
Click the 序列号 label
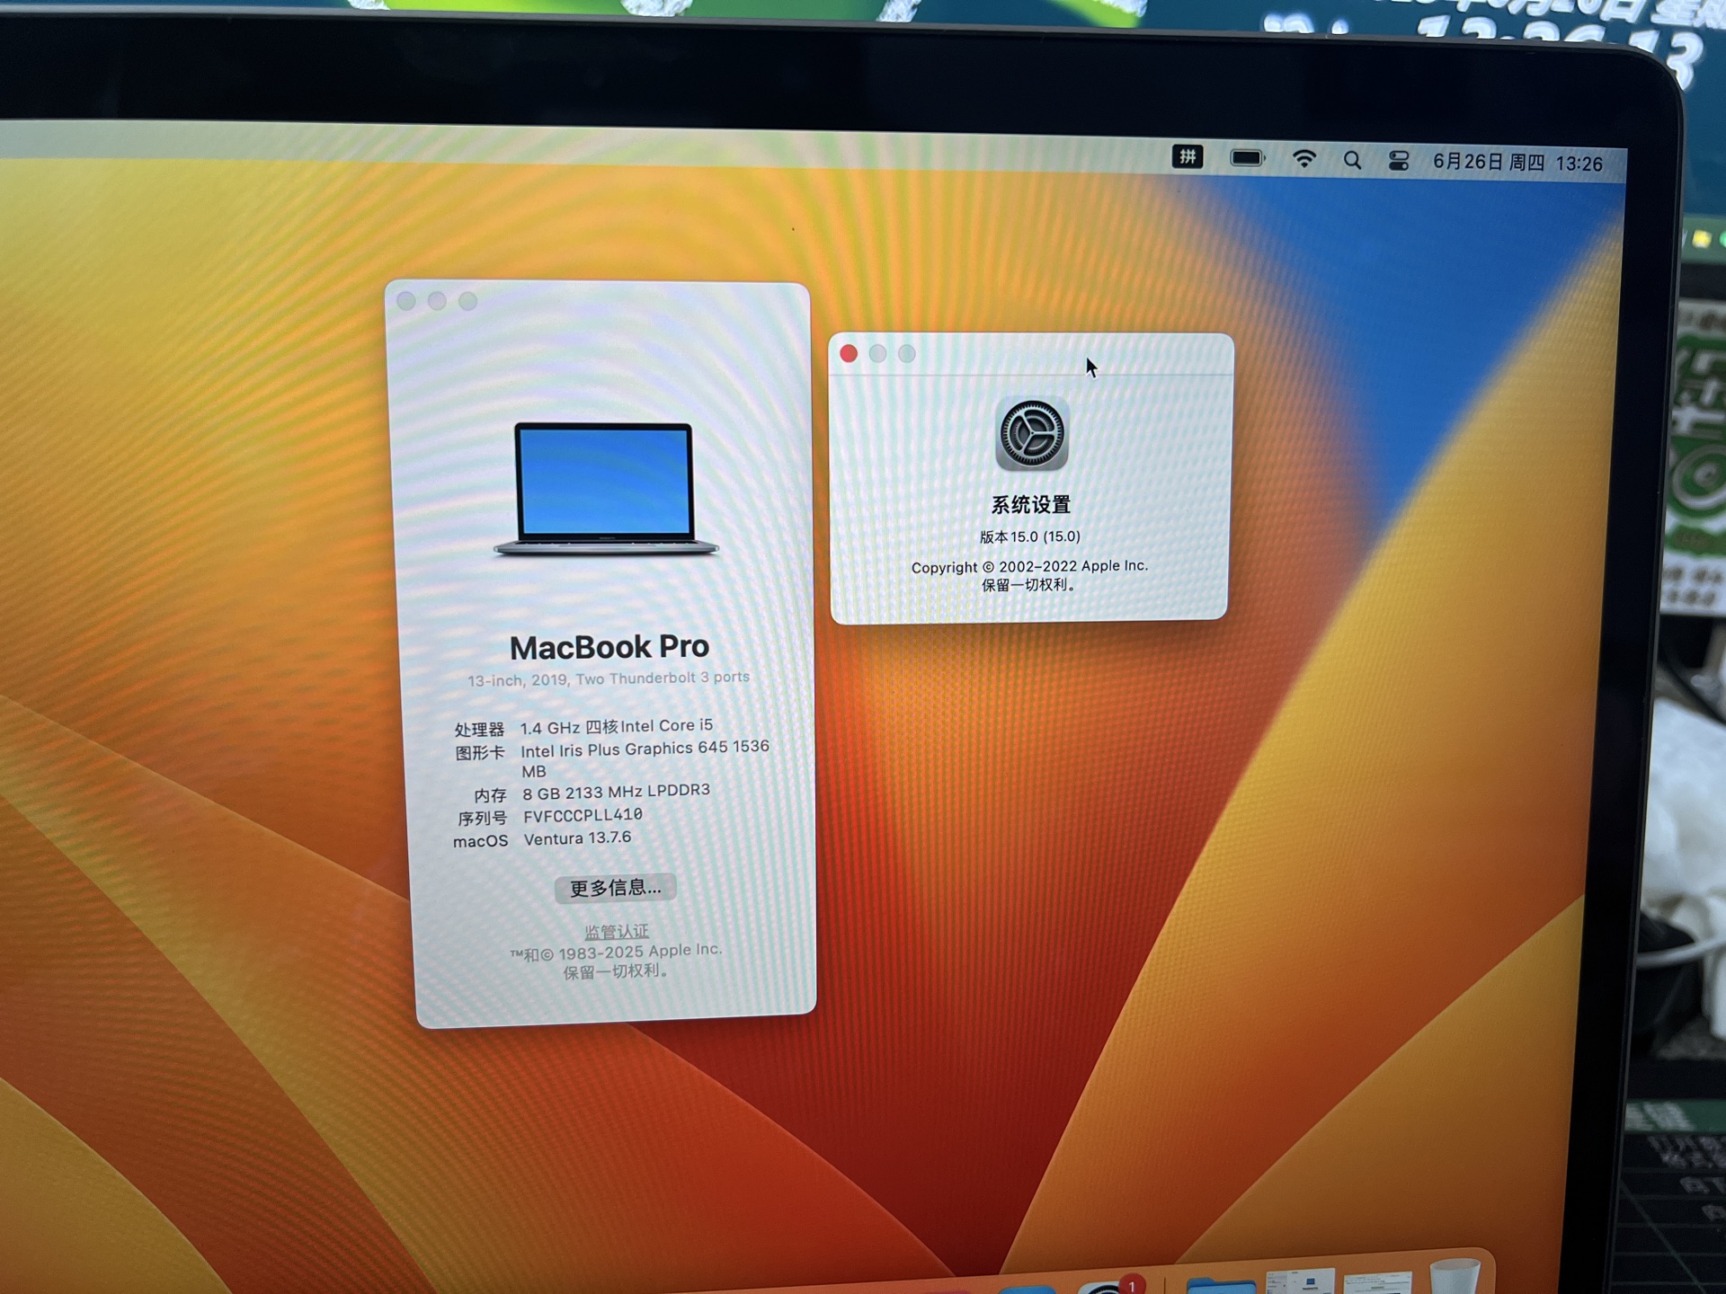pyautogui.click(x=483, y=819)
